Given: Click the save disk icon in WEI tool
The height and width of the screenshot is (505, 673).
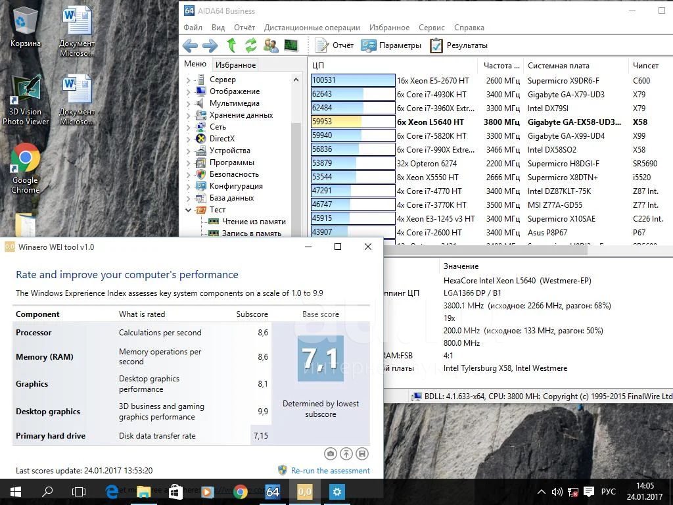Looking at the screenshot, I should (x=362, y=454).
